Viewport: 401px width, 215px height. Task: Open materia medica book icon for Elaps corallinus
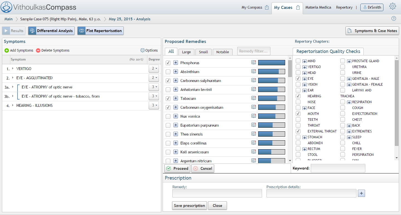click(253, 143)
